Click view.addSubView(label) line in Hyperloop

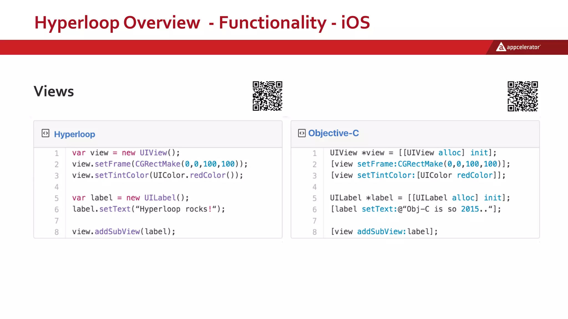(x=124, y=231)
